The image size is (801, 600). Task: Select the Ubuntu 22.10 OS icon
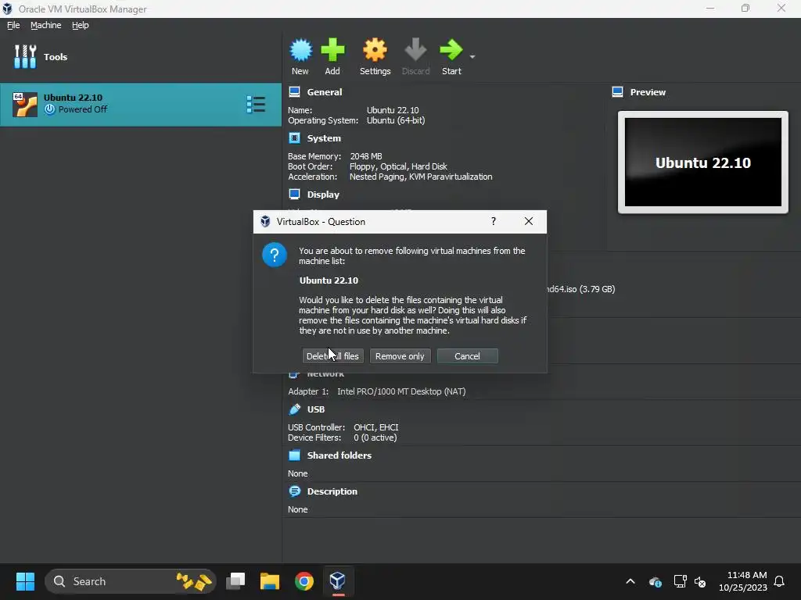(x=25, y=105)
